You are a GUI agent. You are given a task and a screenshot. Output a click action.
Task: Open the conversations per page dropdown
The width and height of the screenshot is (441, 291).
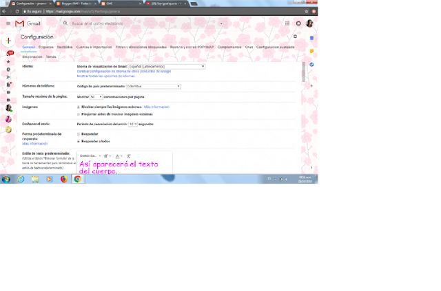[x=96, y=96]
